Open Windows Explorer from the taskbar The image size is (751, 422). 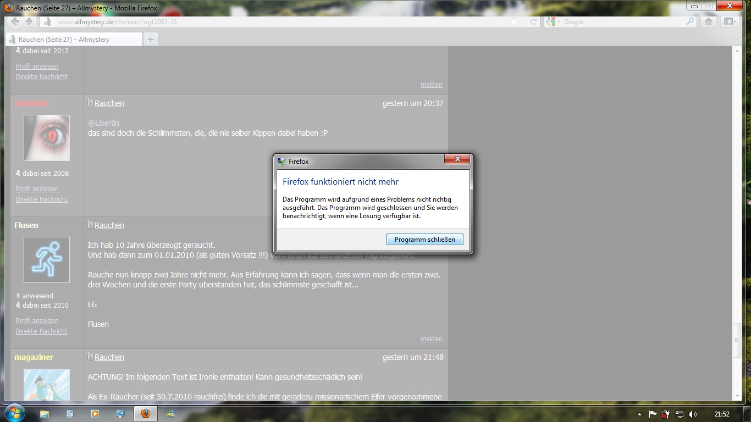(45, 413)
